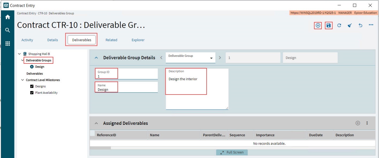Click the Name input field
Viewport: 379px width, 158px height.
126,87
